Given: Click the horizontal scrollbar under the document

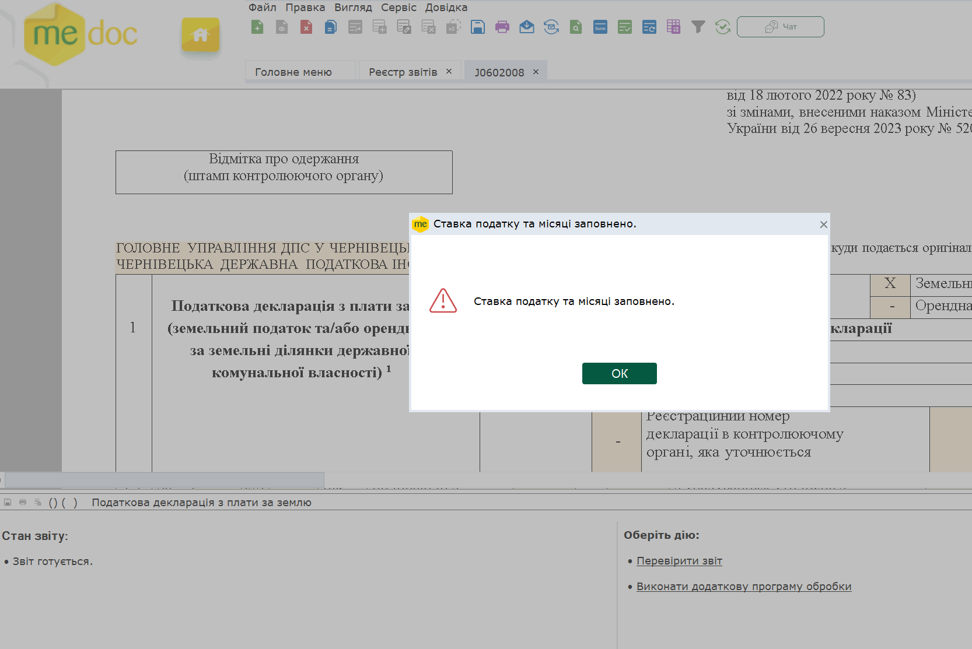Looking at the screenshot, I should coord(164,479).
